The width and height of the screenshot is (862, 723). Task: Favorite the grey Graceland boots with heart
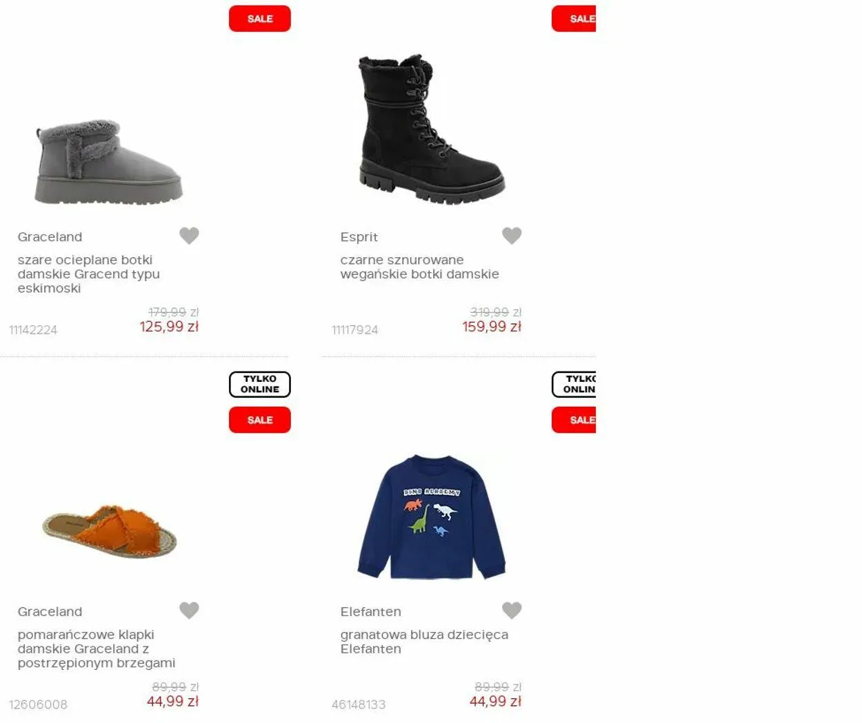pos(189,236)
